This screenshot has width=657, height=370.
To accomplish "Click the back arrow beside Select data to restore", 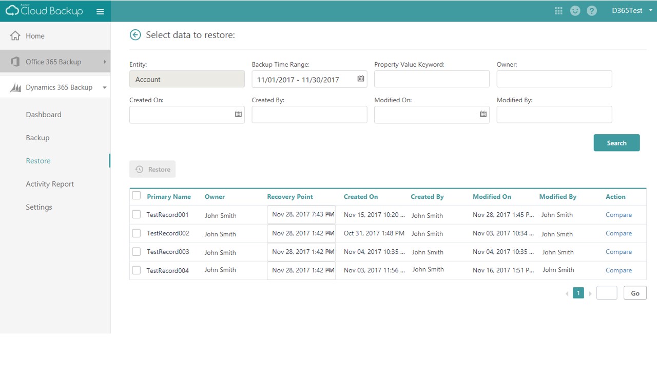I will [135, 35].
